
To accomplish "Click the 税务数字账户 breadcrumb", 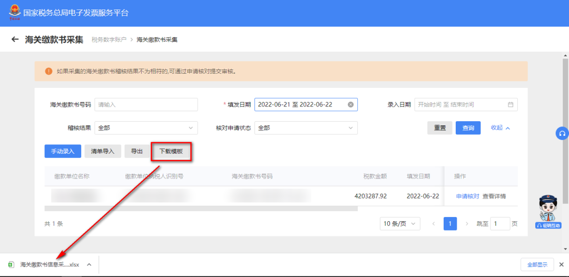I will 109,39.
